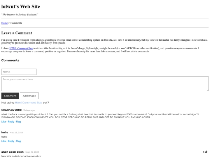Like the comment by hello
The image size is (210, 157).
3,141
